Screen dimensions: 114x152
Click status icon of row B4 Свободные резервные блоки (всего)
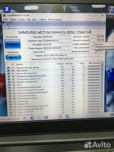(10, 93)
